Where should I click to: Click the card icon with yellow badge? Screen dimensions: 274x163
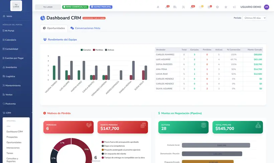(201, 7)
